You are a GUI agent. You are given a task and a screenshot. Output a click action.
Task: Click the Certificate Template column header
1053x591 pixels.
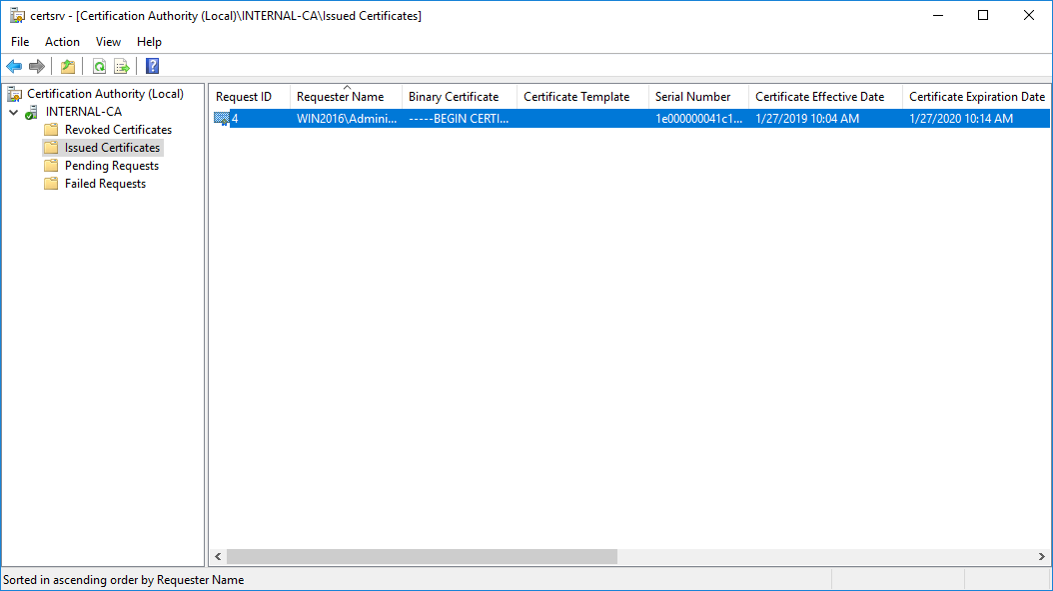(x=576, y=97)
